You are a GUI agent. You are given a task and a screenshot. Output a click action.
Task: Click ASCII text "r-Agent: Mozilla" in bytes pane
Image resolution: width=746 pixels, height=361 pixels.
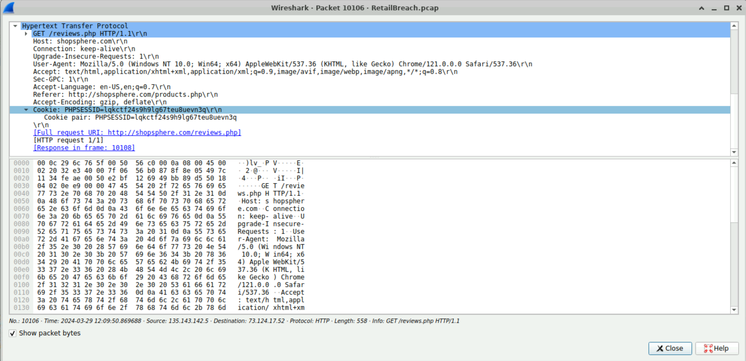pyautogui.click(x=271, y=239)
